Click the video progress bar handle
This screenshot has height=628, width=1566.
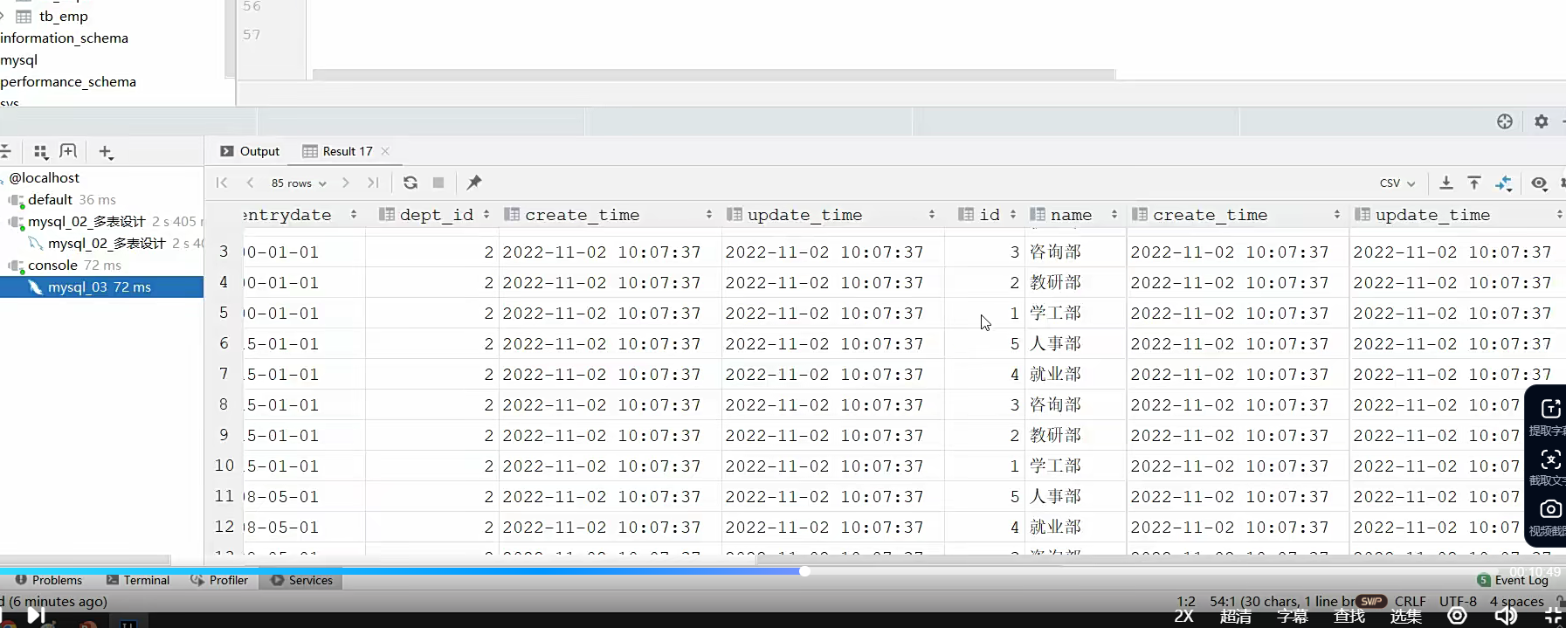pyautogui.click(x=804, y=571)
